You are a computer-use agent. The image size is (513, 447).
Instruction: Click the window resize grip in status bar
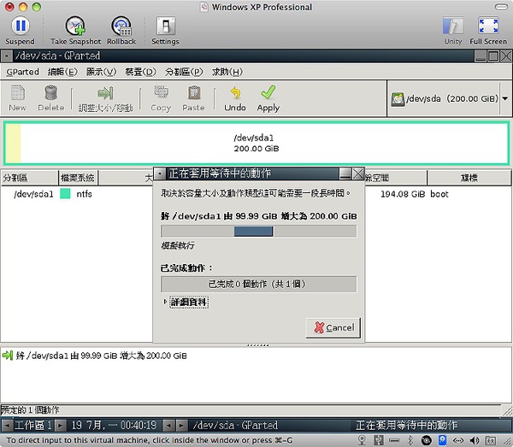click(507, 409)
